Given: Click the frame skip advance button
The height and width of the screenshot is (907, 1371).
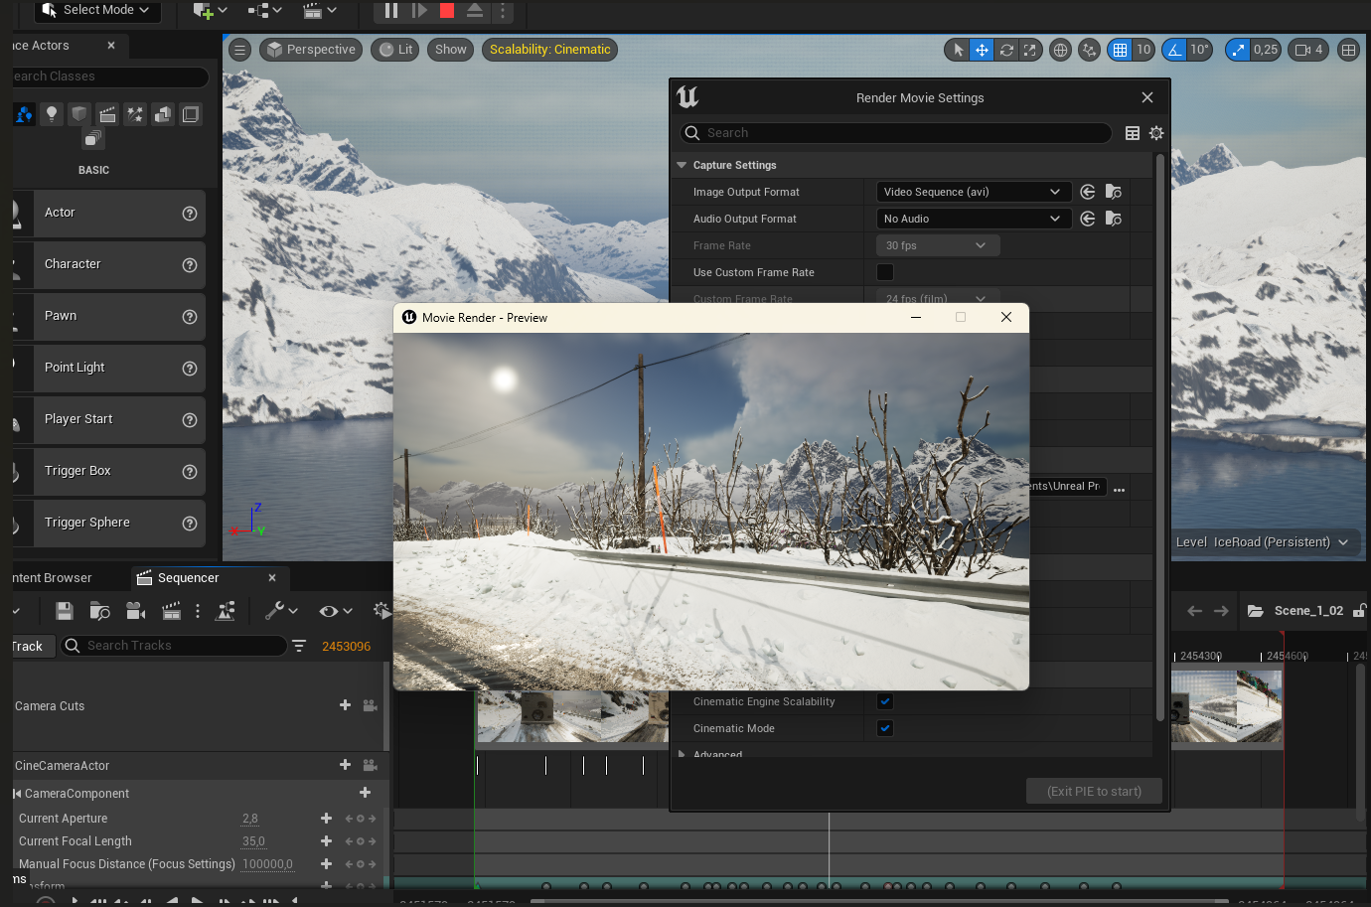Looking at the screenshot, I should coord(419,10).
